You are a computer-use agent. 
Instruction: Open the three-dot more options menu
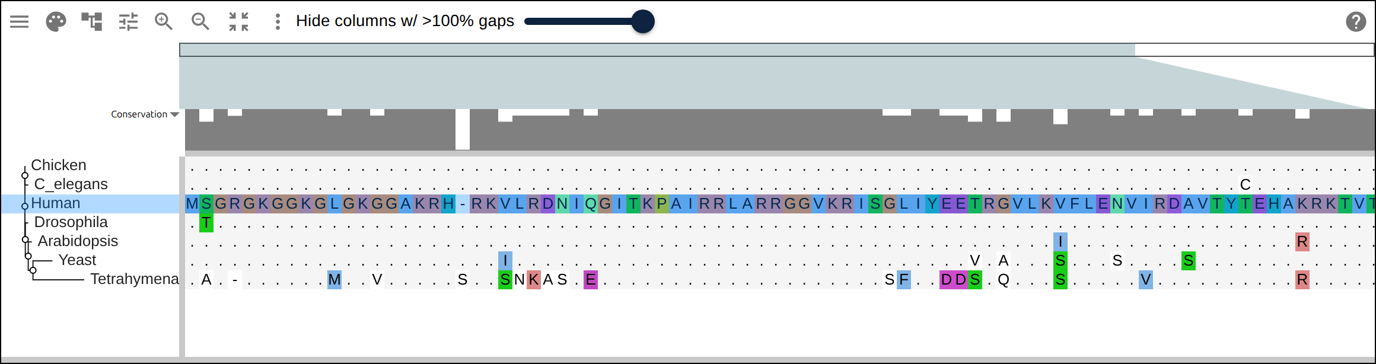pyautogui.click(x=277, y=22)
